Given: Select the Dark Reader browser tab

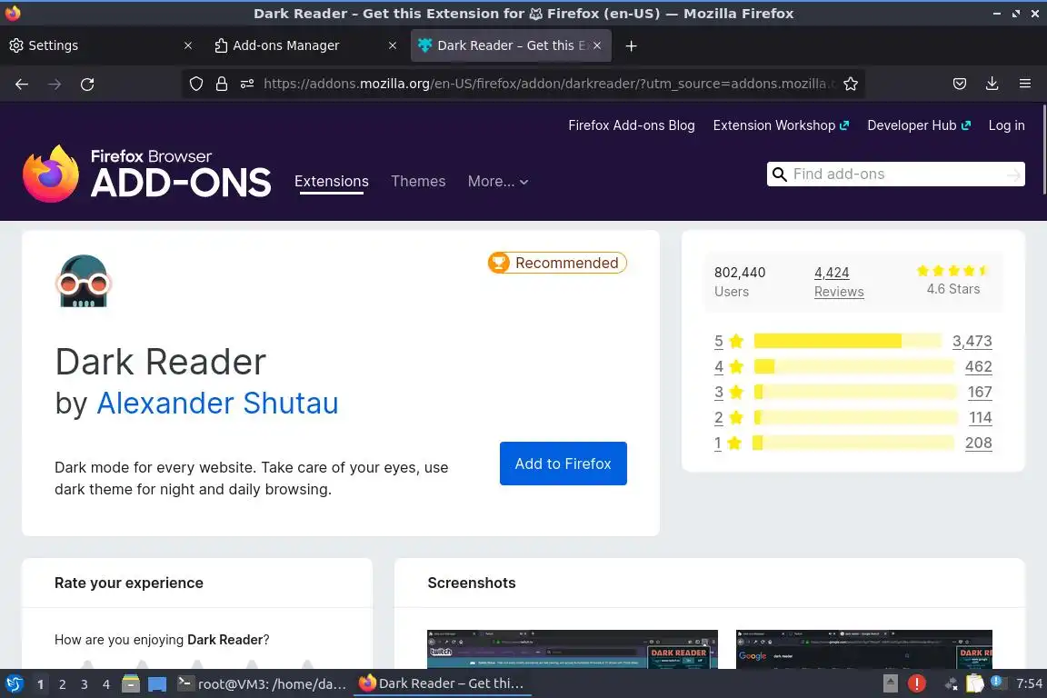Looking at the screenshot, I should pos(511,45).
